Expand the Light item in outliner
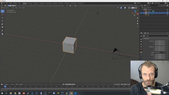169x95 pixels. click(x=144, y=15)
